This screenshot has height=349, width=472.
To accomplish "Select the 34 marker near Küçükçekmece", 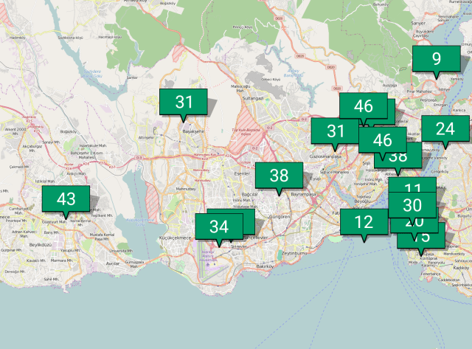I will [218, 226].
